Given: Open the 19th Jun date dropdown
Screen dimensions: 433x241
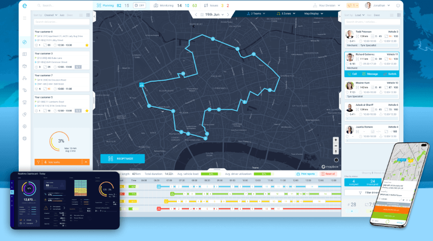Looking at the screenshot, I should click(212, 15).
